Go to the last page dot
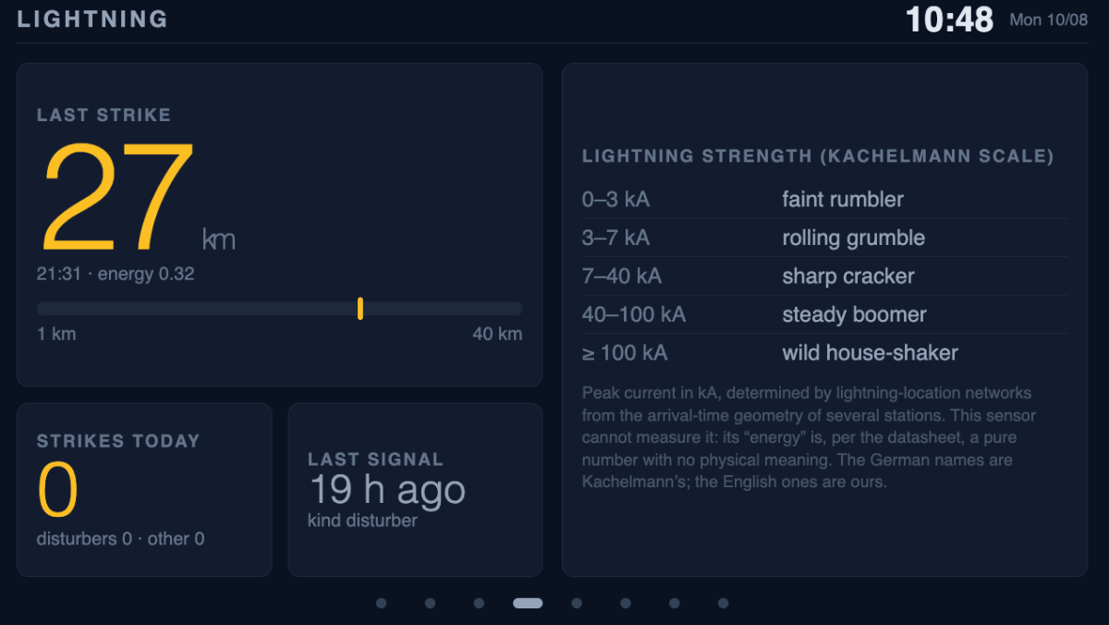1109x625 pixels. 723,603
